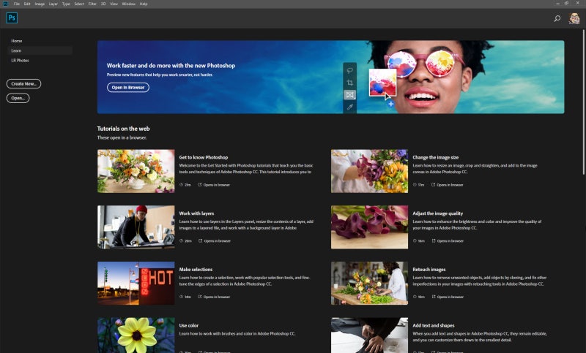Open Get to know Photoshop tutorial title

(x=204, y=157)
